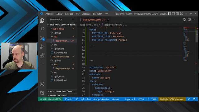The image size is (199, 112).
Task: Toggle secondary side bar layout icon
Action: 177,14
